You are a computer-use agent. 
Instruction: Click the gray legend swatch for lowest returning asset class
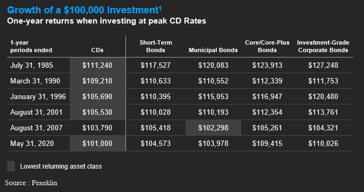click(x=11, y=166)
